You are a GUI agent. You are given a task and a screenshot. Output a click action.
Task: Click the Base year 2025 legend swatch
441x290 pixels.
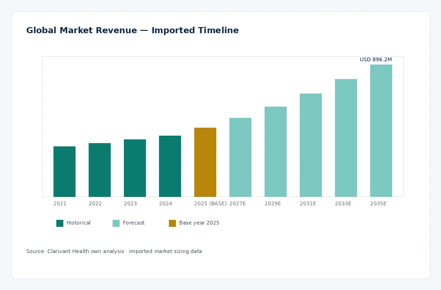[x=172, y=223]
